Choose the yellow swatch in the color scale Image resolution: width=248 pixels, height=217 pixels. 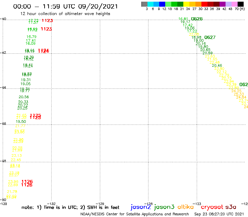click(186, 4)
